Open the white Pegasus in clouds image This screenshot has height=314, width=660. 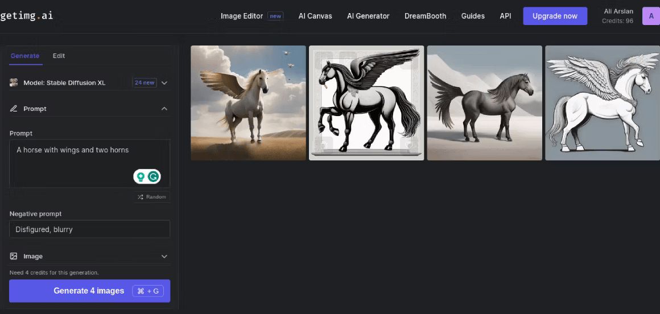248,103
